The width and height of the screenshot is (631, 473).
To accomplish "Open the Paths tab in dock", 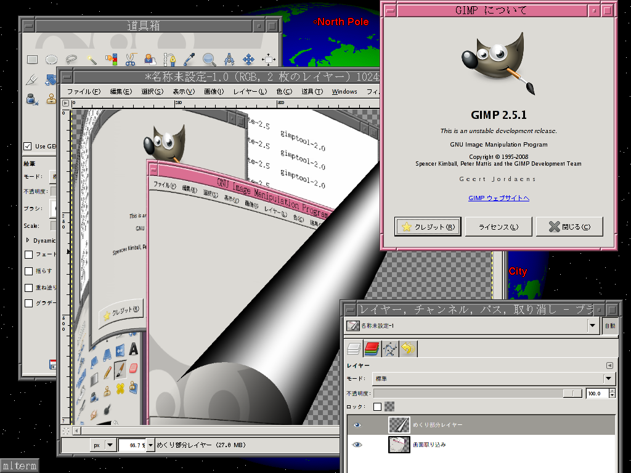I will tap(390, 349).
